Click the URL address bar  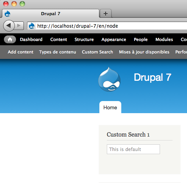pos(107,26)
